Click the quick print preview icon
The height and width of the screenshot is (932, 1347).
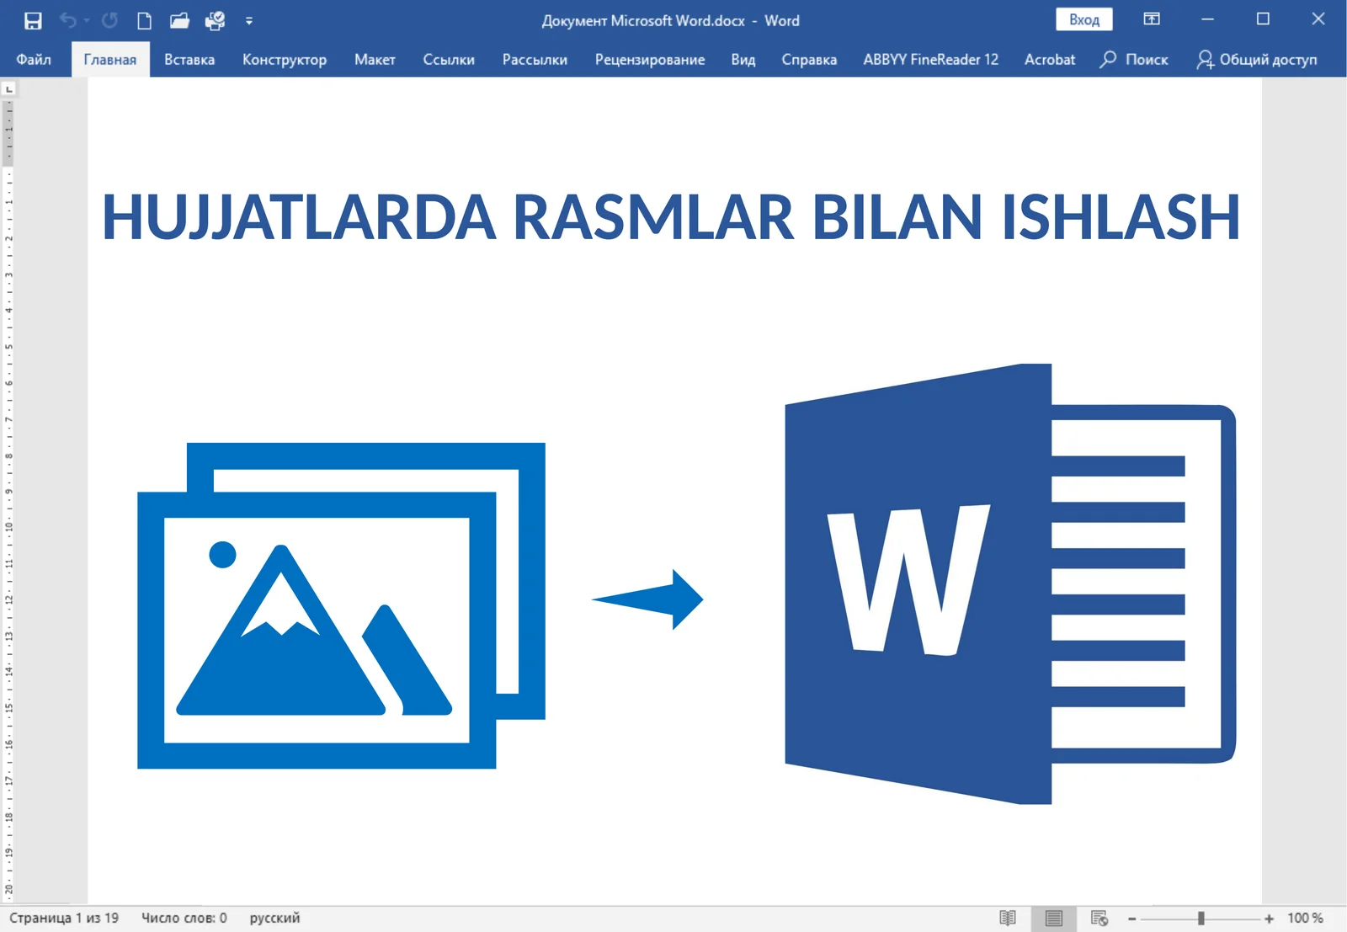tap(216, 21)
